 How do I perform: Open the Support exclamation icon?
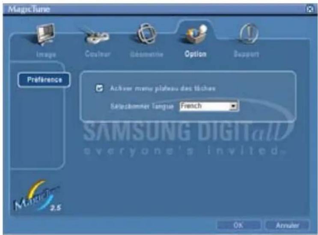pyautogui.click(x=249, y=34)
